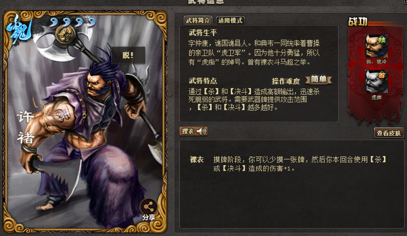Switch to the 武将简介 tab
Image resolution: width=407 pixels, height=236 pixels.
tap(198, 21)
